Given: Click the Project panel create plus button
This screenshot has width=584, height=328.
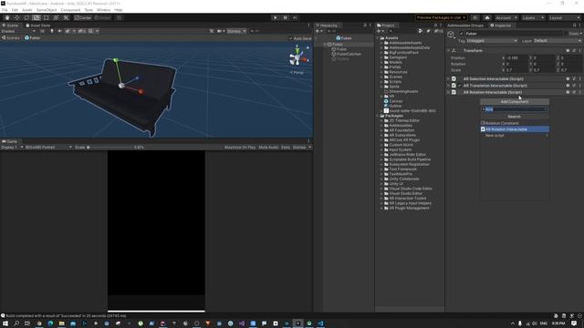Looking at the screenshot, I should pos(380,31).
